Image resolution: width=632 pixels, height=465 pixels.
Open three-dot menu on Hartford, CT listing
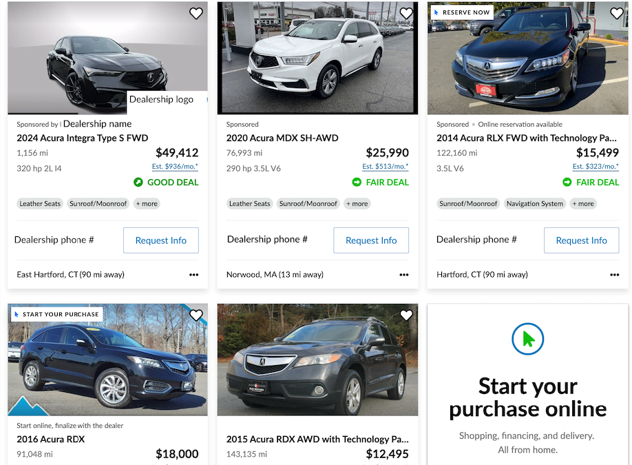pyautogui.click(x=614, y=275)
